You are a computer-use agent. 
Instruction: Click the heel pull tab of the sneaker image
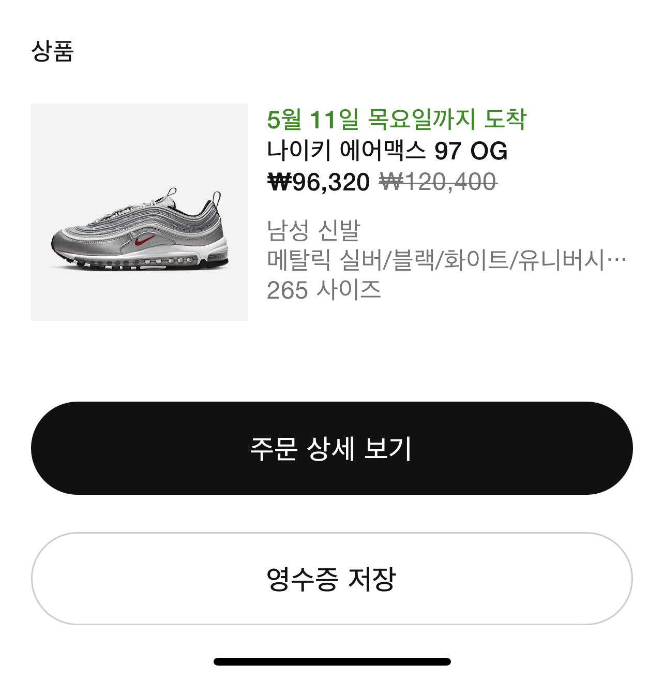217,199
